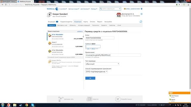Click the minimum amount link under the sum field
This screenshot has width=191, height=107.
[x=88, y=49]
